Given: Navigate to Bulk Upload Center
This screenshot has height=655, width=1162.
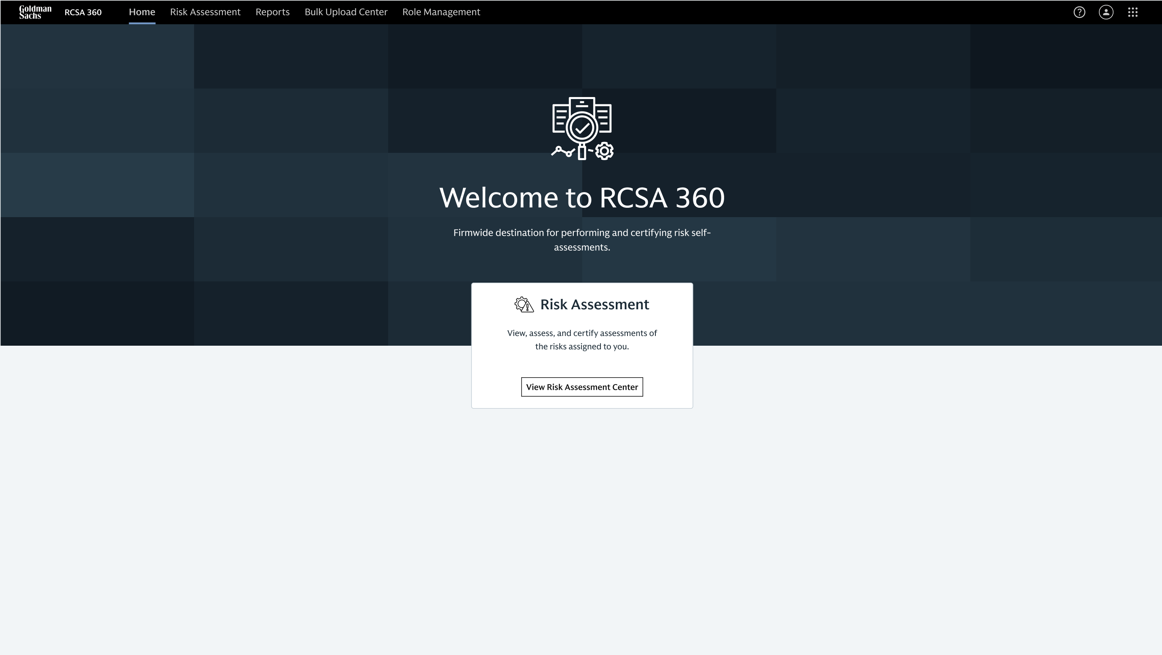Looking at the screenshot, I should coord(346,12).
